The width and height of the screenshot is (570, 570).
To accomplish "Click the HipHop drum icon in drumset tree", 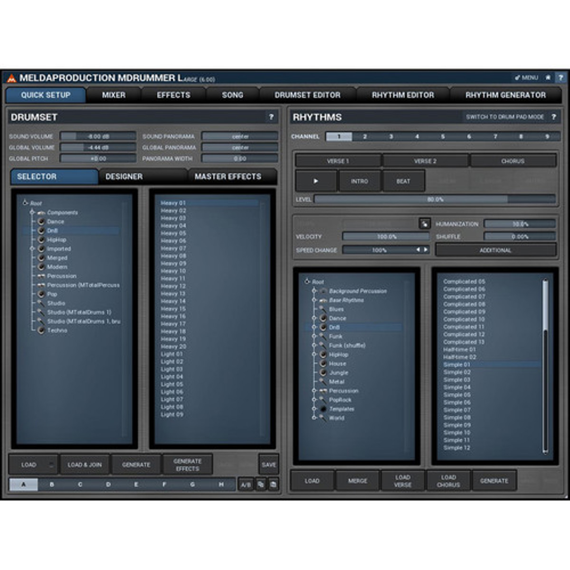I will 41,240.
